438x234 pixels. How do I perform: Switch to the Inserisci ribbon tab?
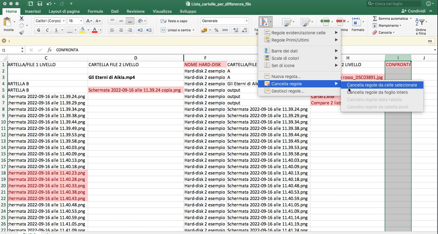pos(33,11)
